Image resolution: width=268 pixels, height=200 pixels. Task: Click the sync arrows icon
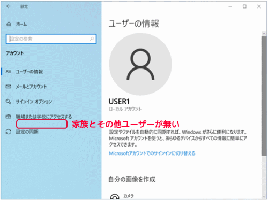8,132
